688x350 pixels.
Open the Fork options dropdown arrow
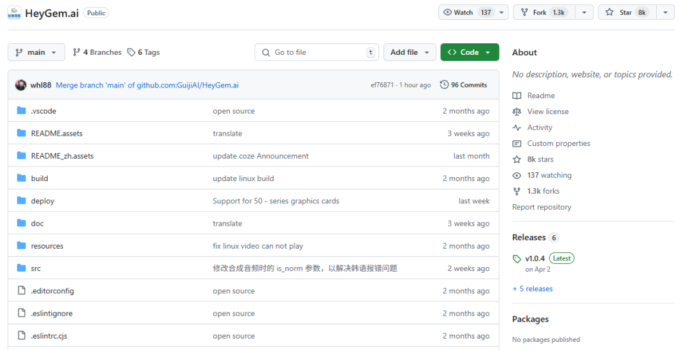584,12
